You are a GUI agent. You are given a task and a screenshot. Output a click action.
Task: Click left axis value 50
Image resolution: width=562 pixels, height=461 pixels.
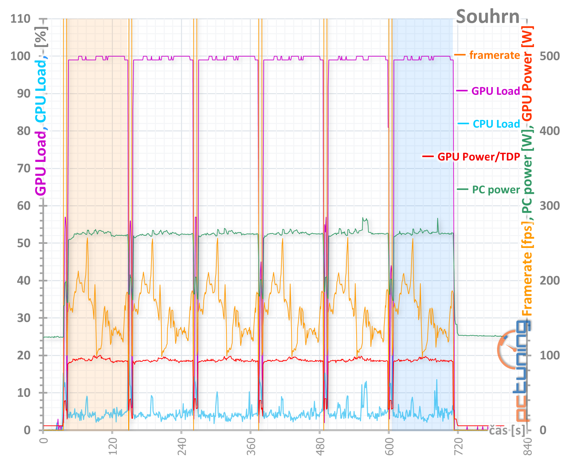[24, 243]
